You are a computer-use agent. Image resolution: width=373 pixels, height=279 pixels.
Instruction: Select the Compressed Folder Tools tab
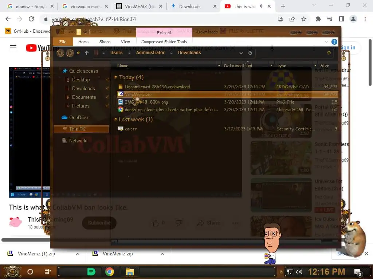point(164,42)
